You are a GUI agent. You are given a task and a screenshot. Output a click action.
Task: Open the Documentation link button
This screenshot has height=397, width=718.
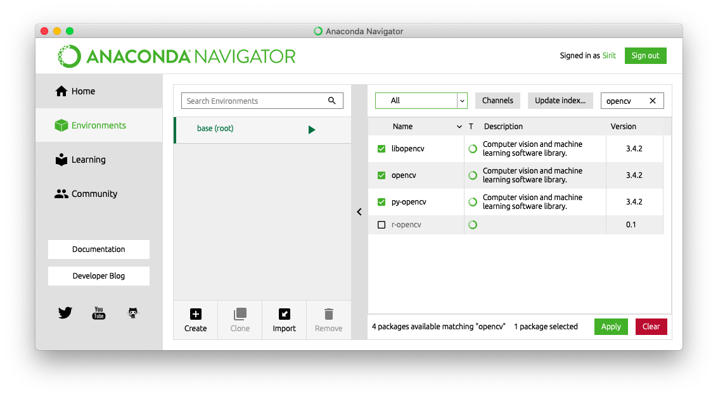pos(99,249)
